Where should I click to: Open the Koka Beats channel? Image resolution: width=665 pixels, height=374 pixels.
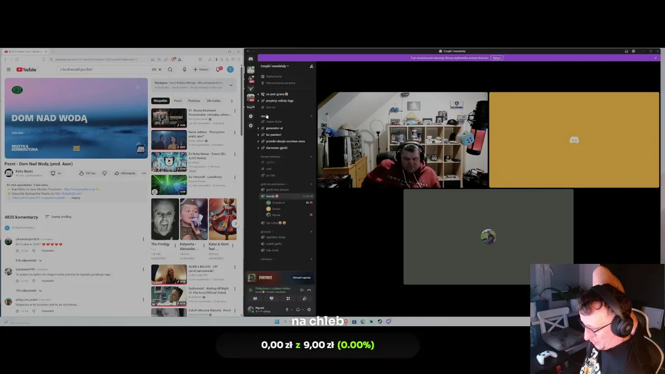tap(24, 171)
